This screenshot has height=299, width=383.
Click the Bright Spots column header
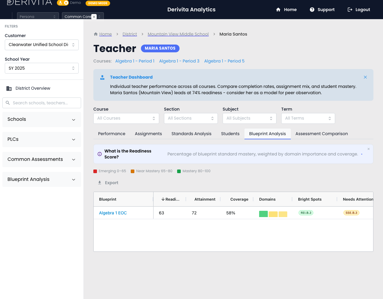point(310,199)
